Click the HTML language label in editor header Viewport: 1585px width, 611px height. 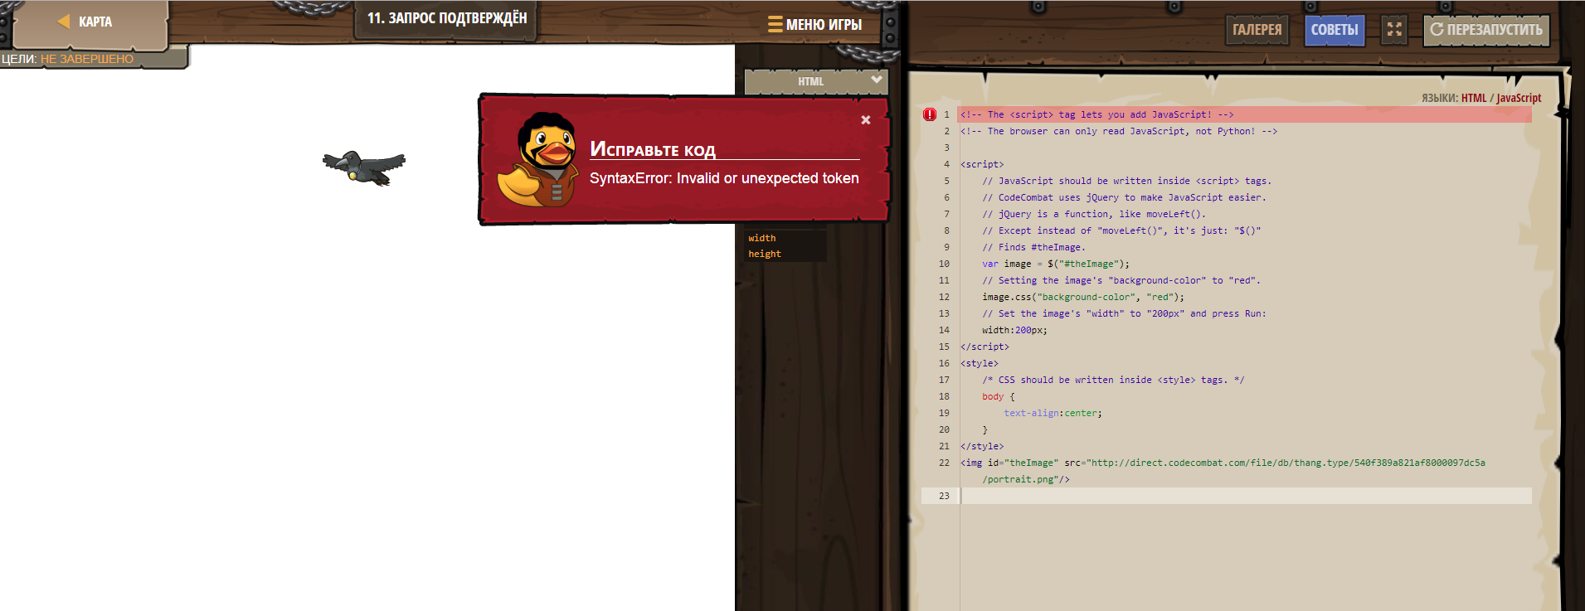(1474, 98)
